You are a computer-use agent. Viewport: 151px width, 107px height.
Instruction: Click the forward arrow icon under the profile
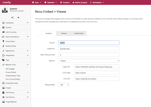[18, 18]
